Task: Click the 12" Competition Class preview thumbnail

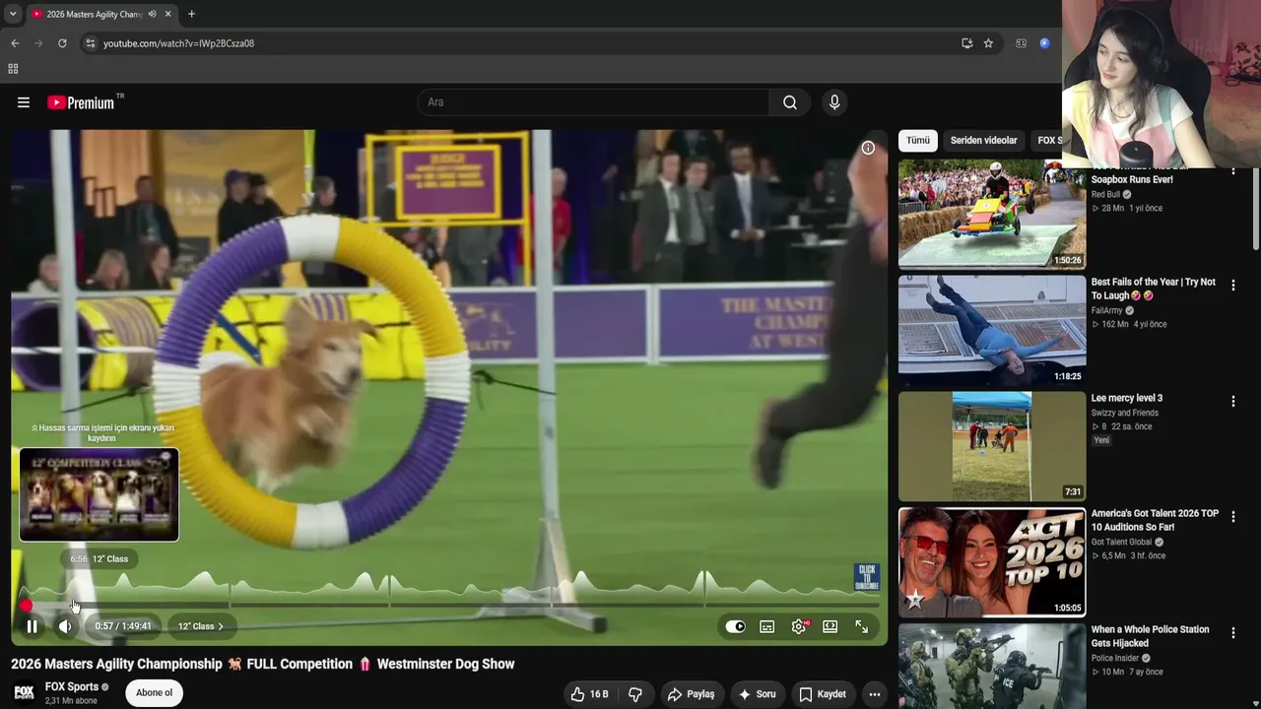Action: point(100,495)
